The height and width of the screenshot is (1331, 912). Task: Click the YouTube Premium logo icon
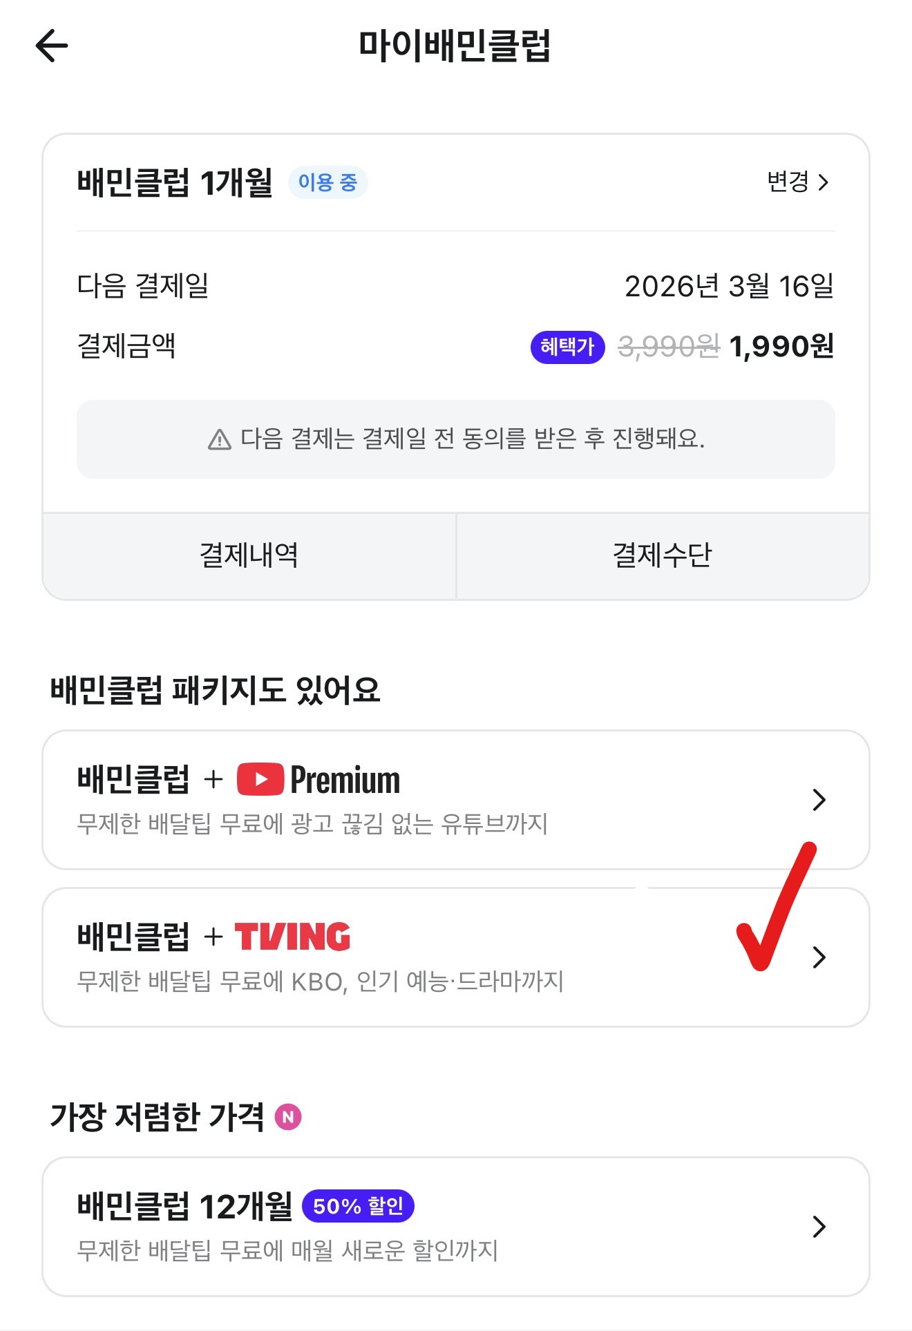260,779
